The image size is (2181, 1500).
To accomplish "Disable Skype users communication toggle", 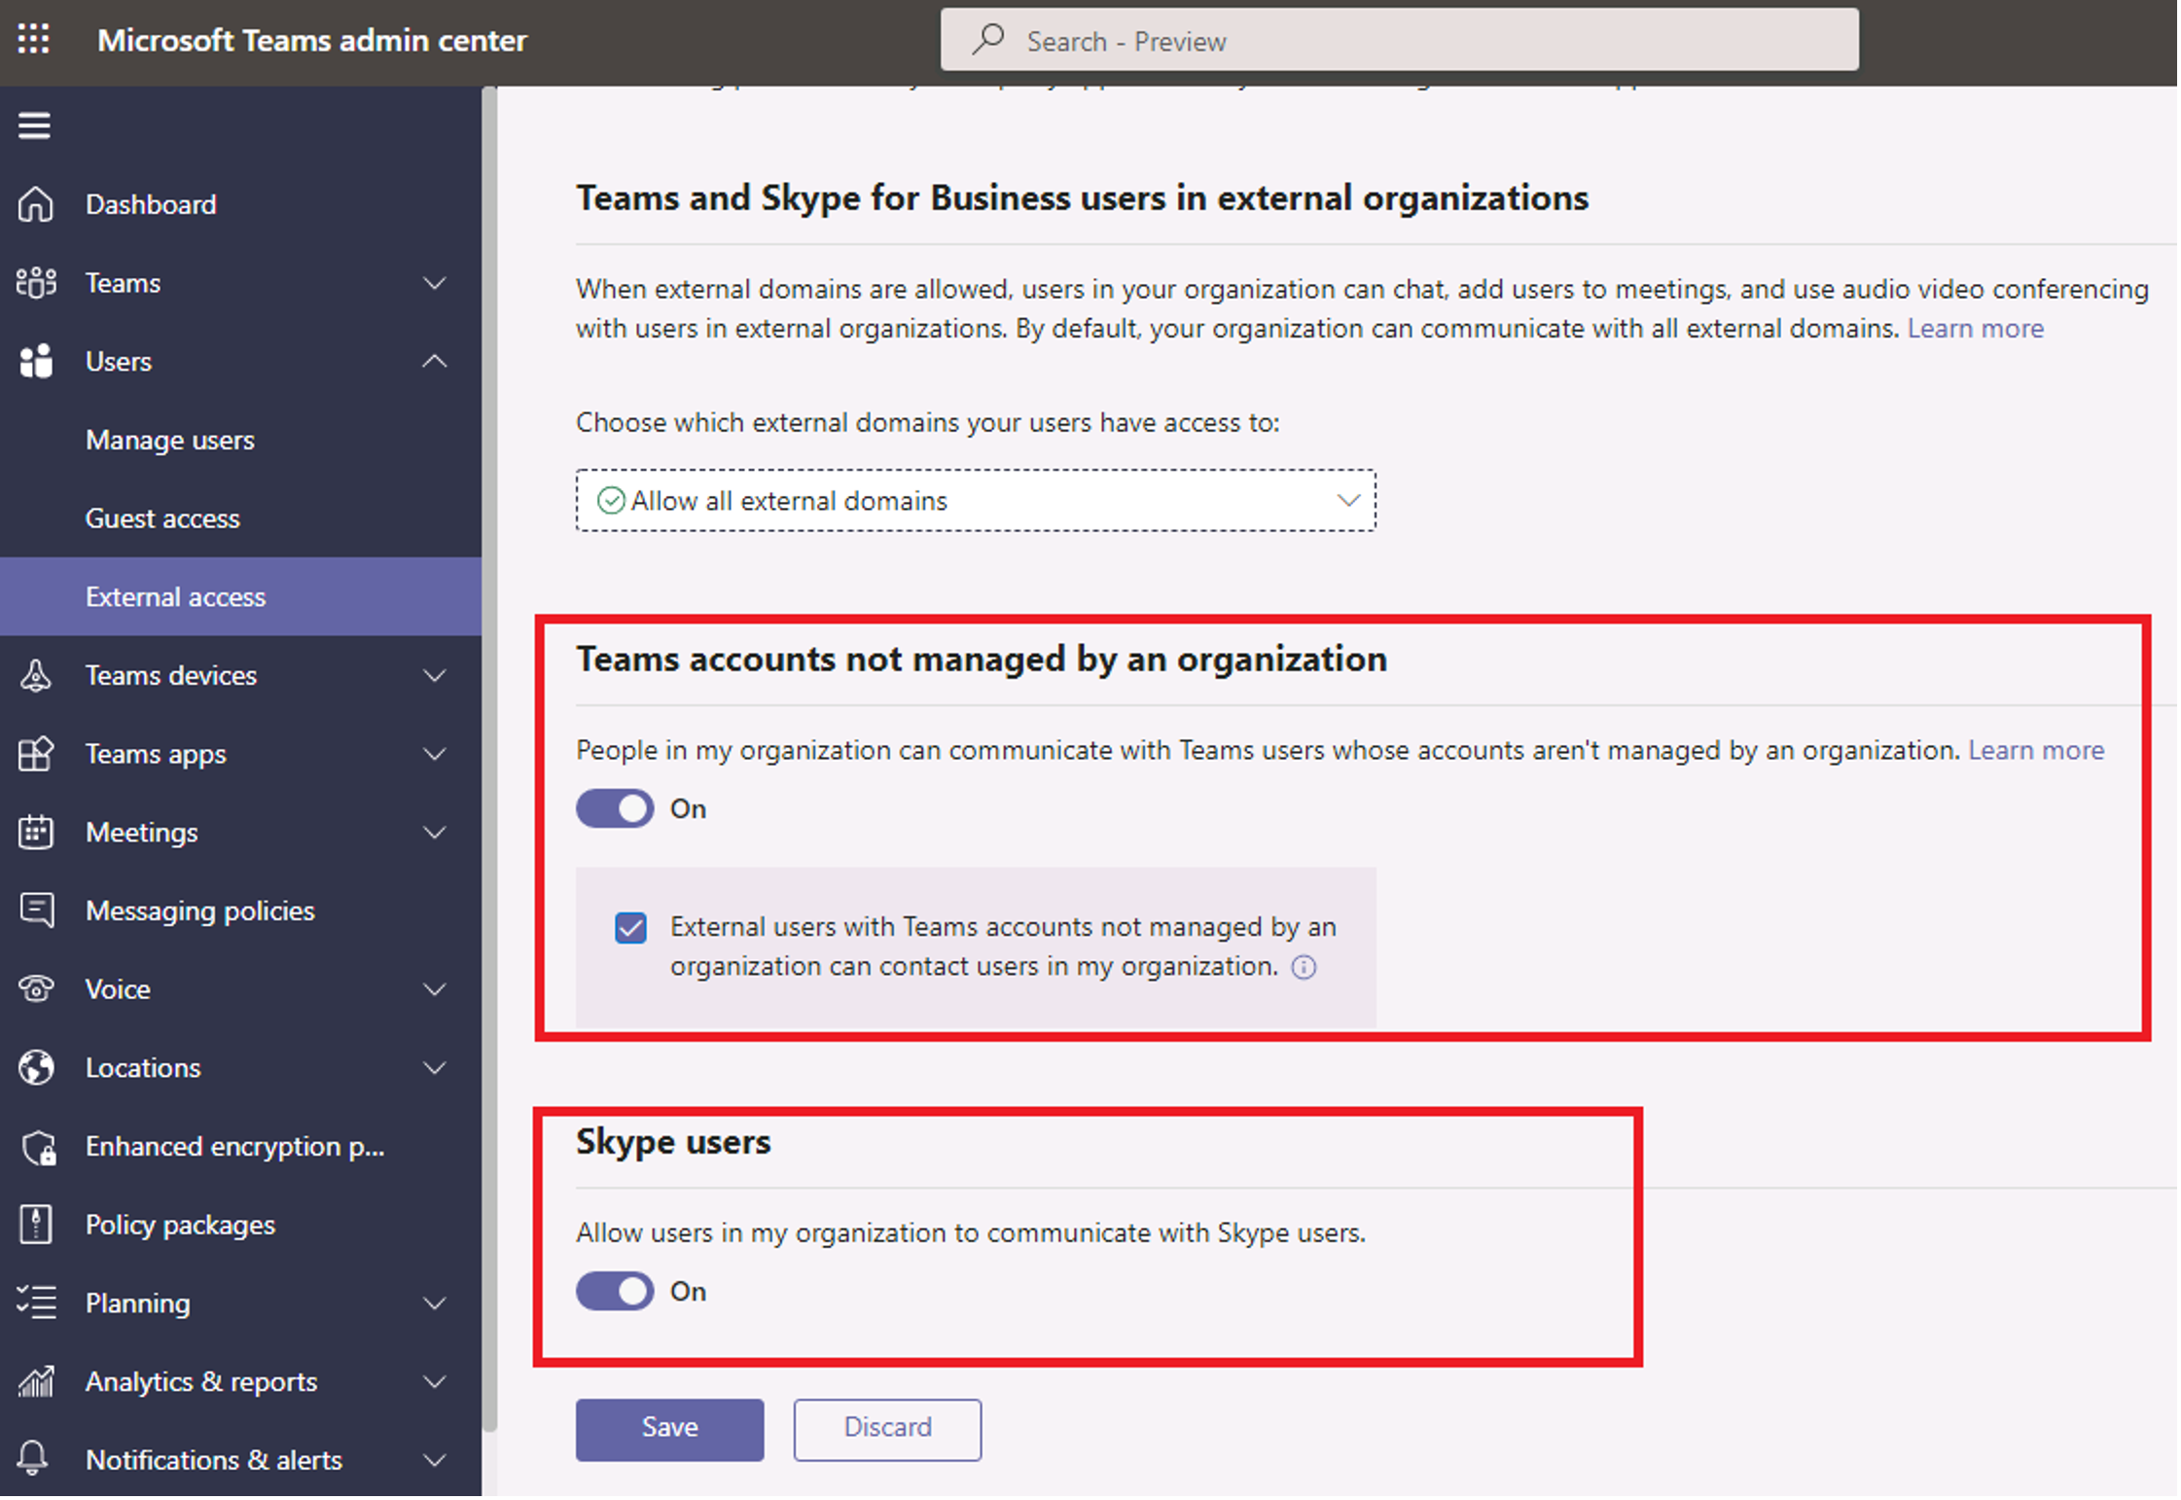I will tap(617, 1290).
